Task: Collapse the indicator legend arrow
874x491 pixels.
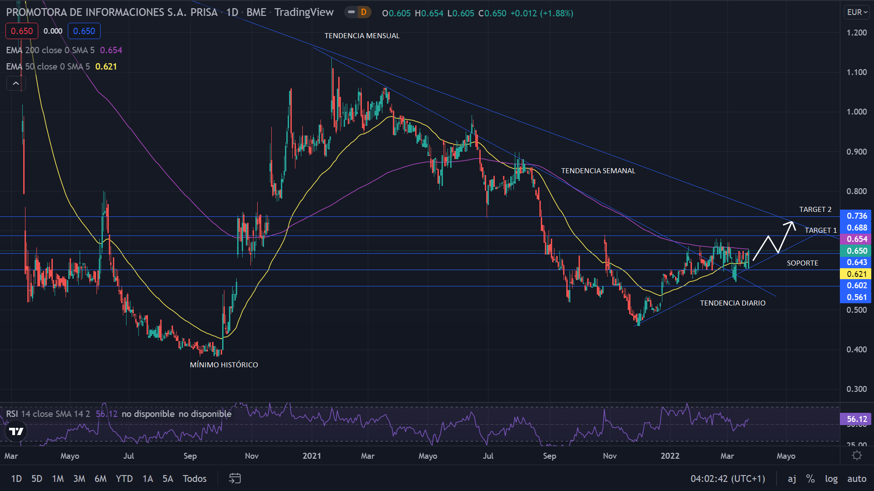Action: coord(16,83)
